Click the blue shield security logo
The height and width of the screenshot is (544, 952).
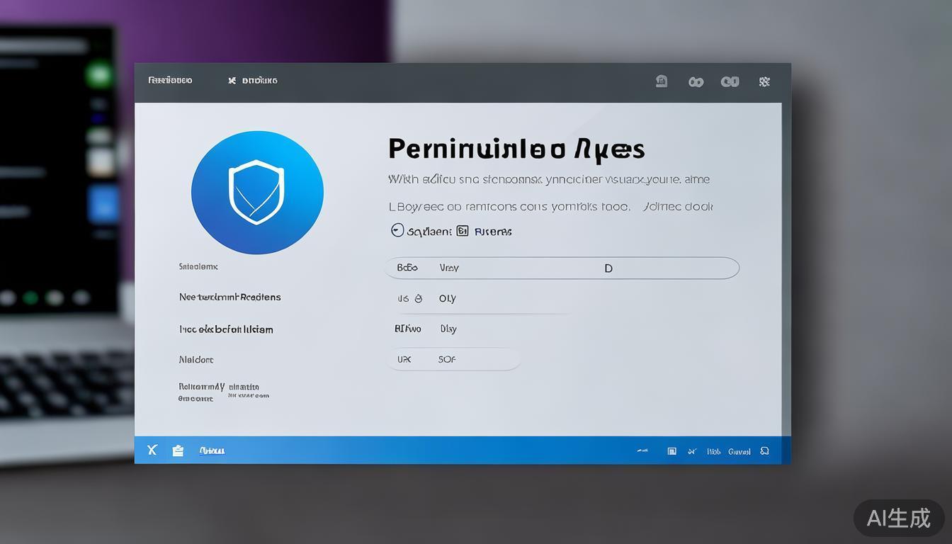257,192
